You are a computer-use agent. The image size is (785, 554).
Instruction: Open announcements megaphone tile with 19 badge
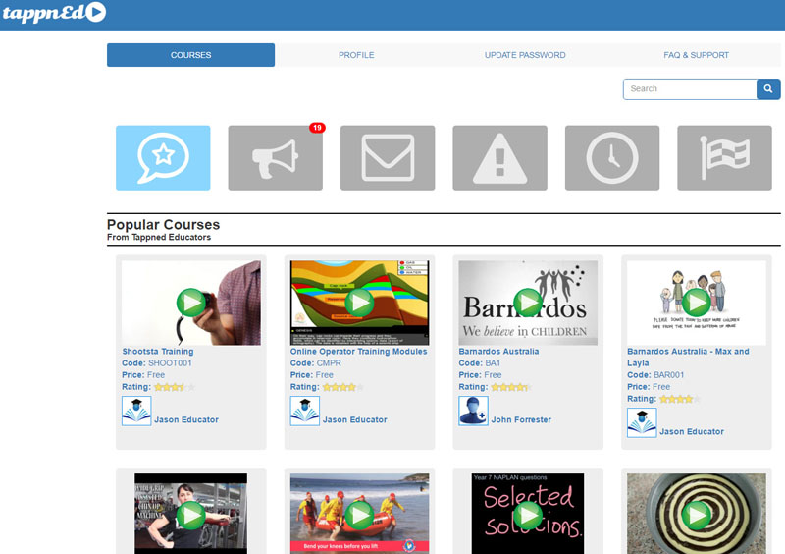tap(275, 157)
